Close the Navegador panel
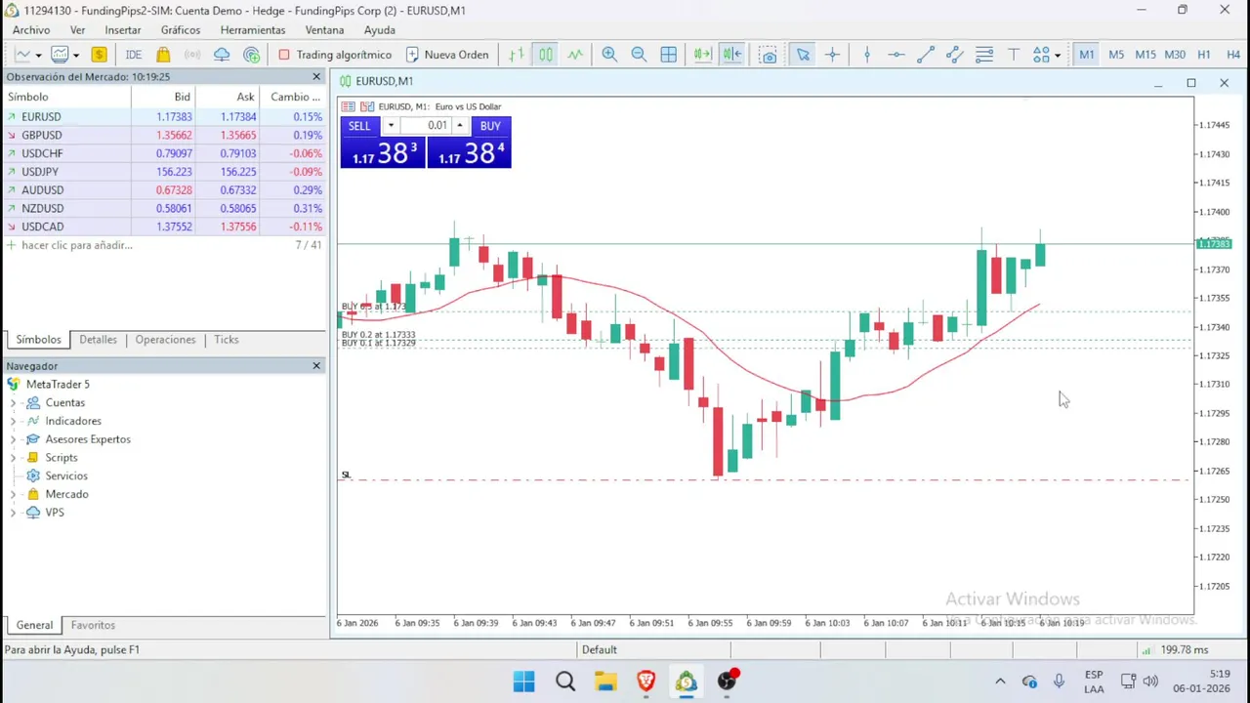1250x703 pixels. click(316, 366)
